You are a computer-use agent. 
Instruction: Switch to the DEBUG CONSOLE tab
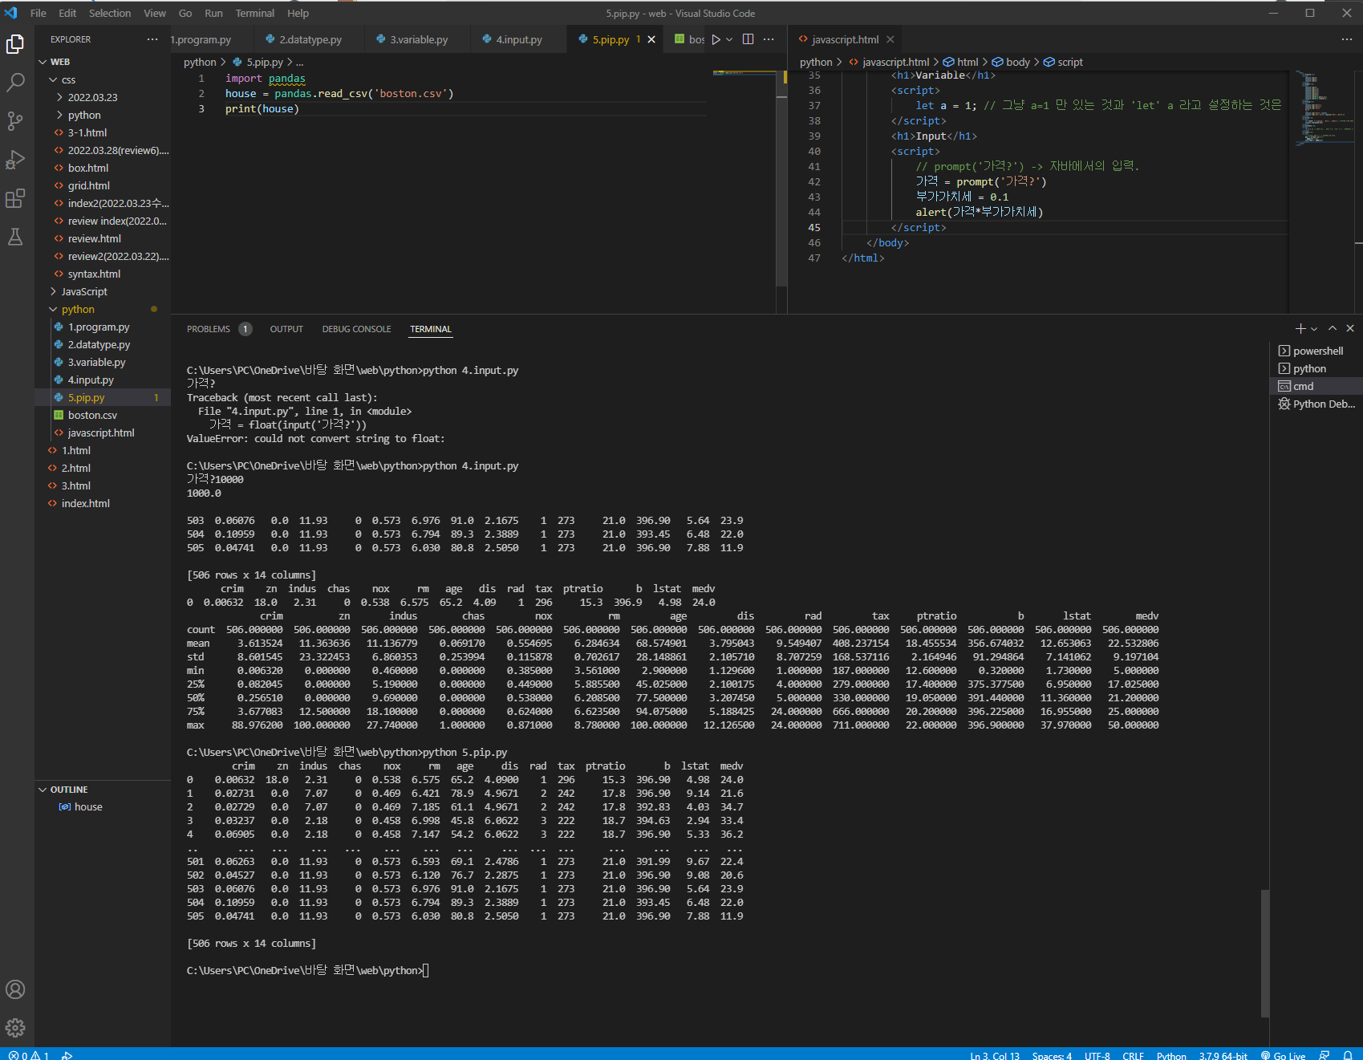pyautogui.click(x=356, y=329)
